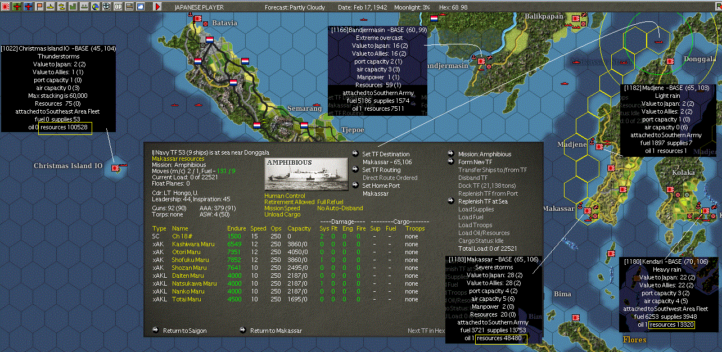This screenshot has width=722, height=352.
Task: Toggle the Mission Speed setting
Action: pyautogui.click(x=282, y=208)
